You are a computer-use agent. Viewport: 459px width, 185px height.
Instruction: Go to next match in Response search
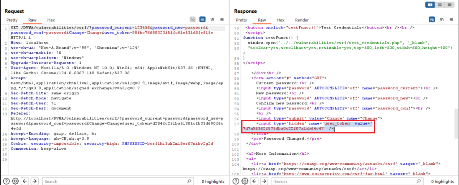(264, 181)
